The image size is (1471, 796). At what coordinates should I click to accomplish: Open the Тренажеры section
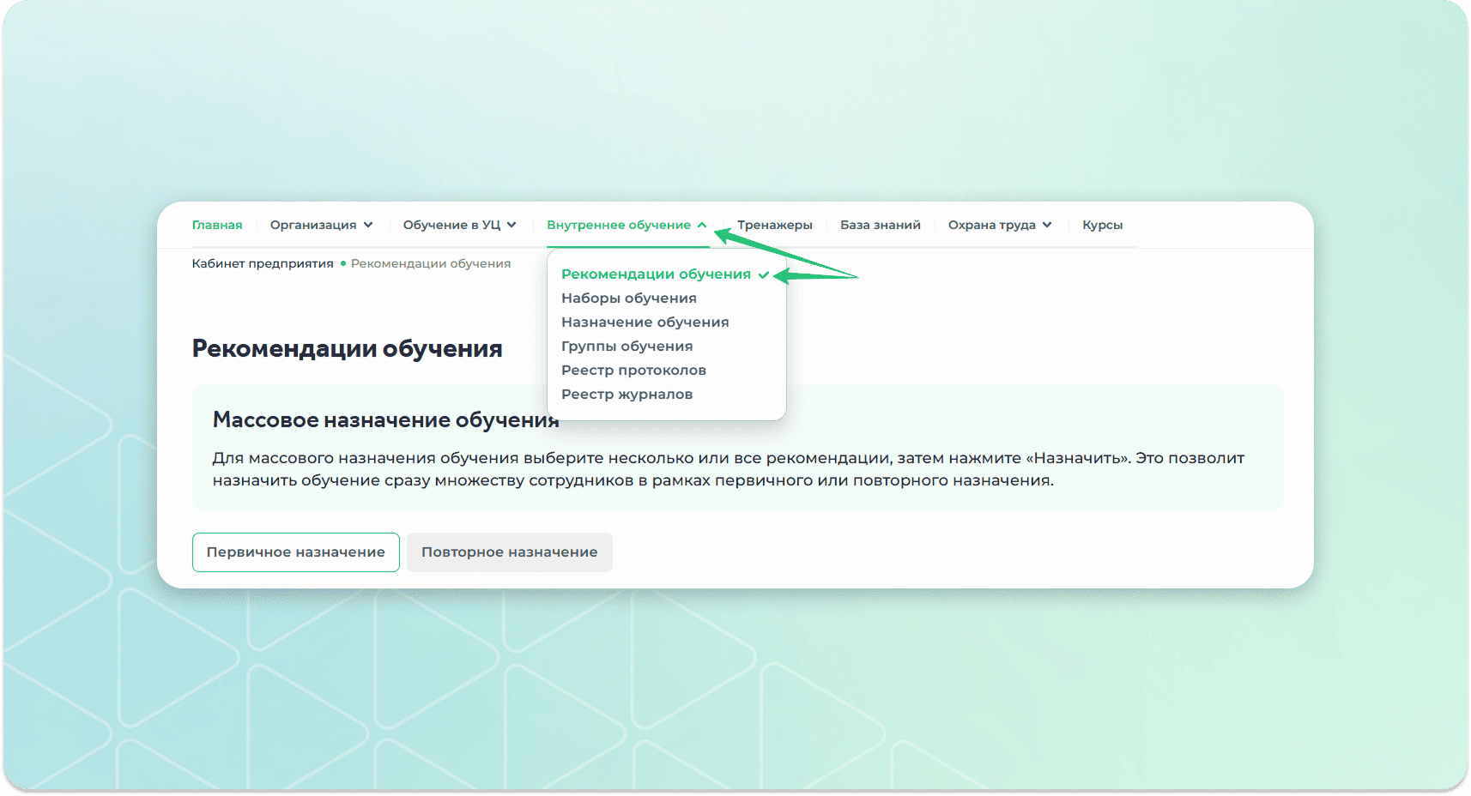(x=774, y=225)
